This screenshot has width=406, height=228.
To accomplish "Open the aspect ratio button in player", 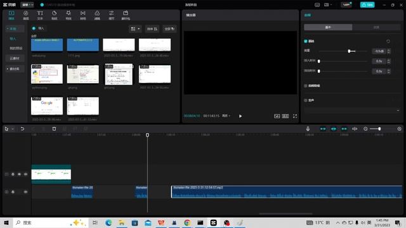I will pyautogui.click(x=285, y=116).
